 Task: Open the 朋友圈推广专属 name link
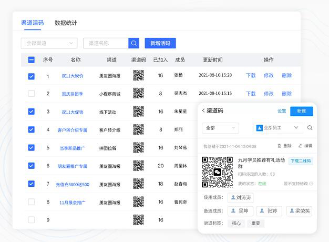[73, 166]
